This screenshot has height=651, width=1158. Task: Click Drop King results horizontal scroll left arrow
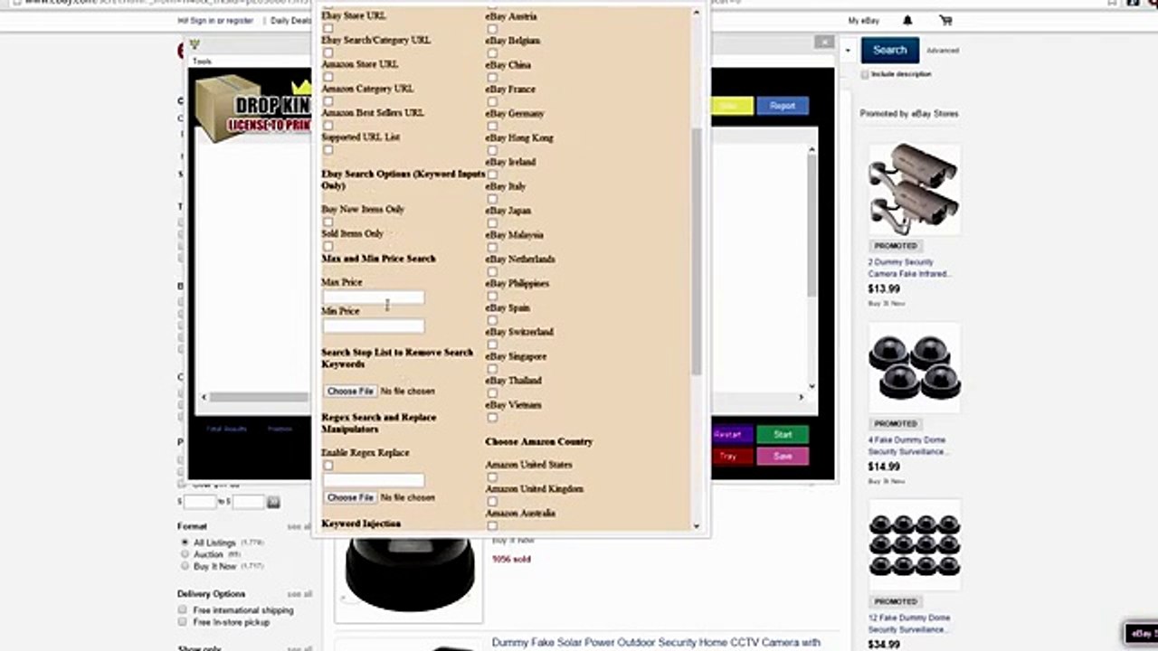coord(204,397)
